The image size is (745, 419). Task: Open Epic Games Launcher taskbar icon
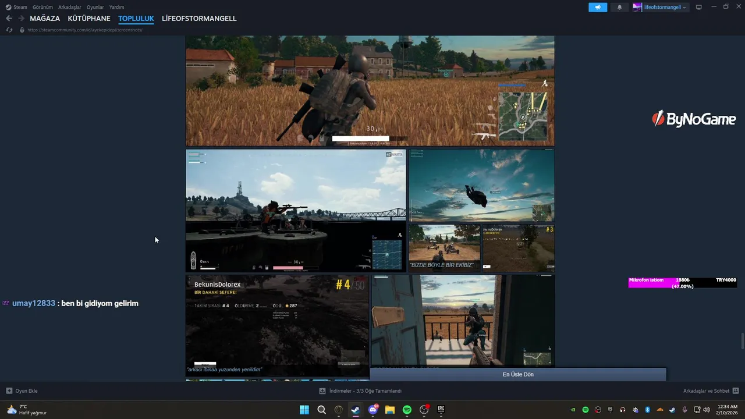click(x=441, y=410)
